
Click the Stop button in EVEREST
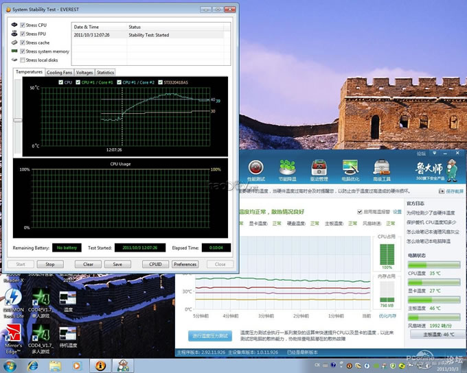(x=49, y=264)
